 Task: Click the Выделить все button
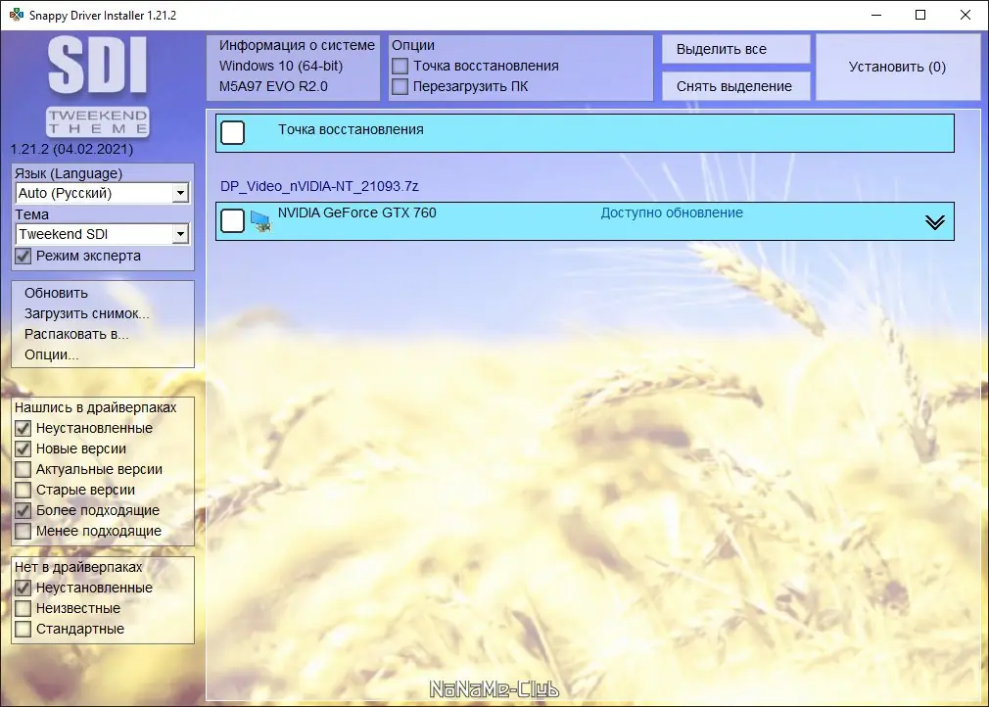pos(734,49)
